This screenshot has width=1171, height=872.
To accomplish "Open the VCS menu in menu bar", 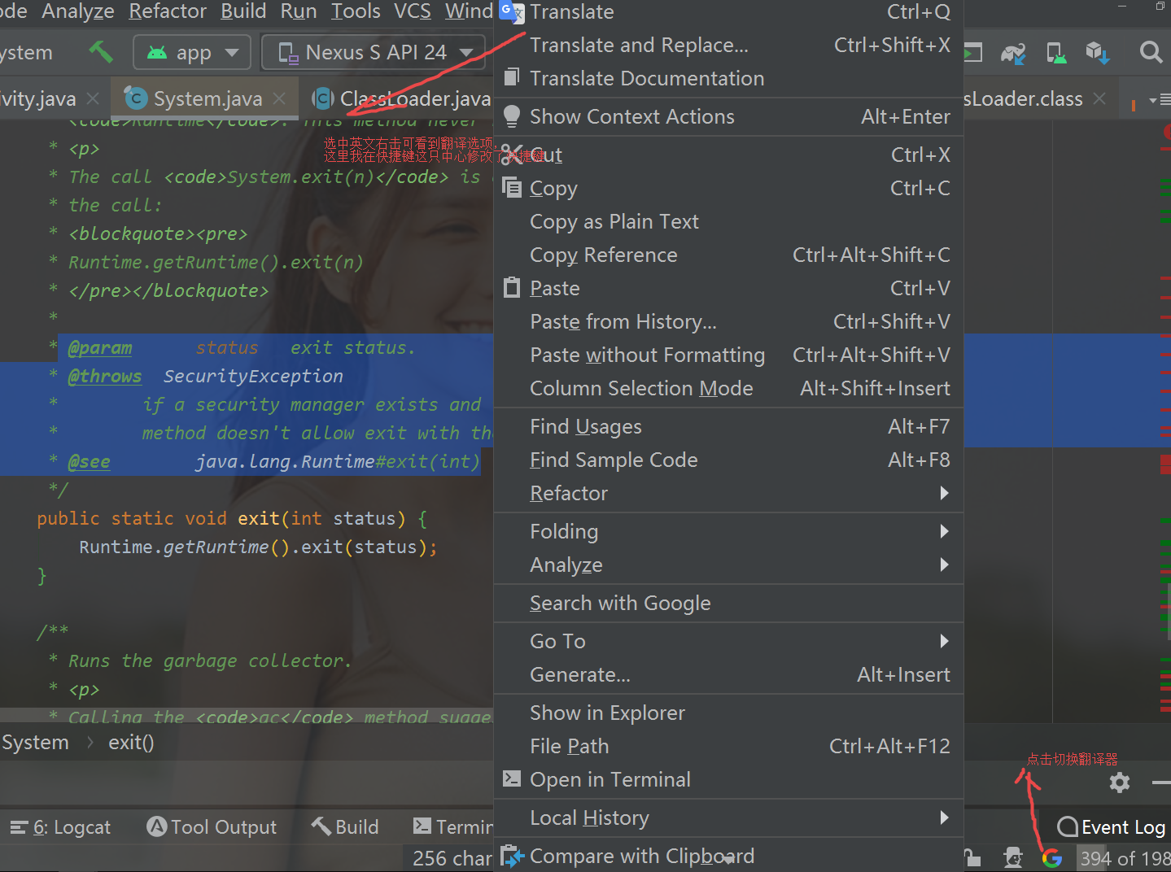I will [x=413, y=11].
